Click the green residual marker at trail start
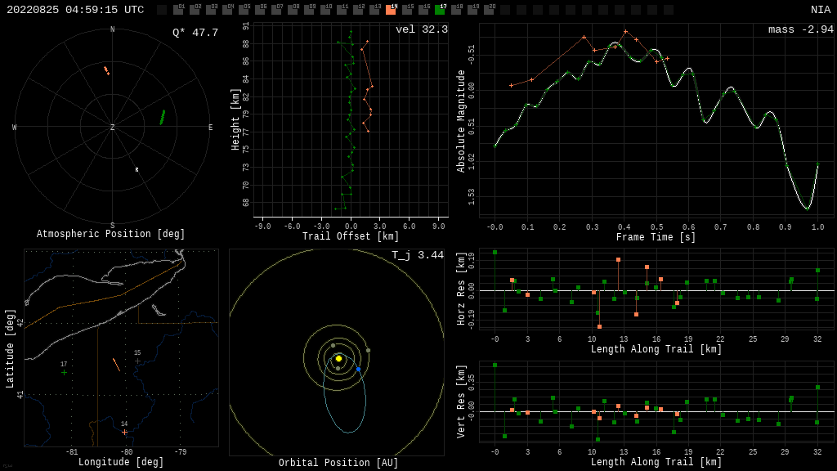The width and height of the screenshot is (837, 471). [495, 252]
